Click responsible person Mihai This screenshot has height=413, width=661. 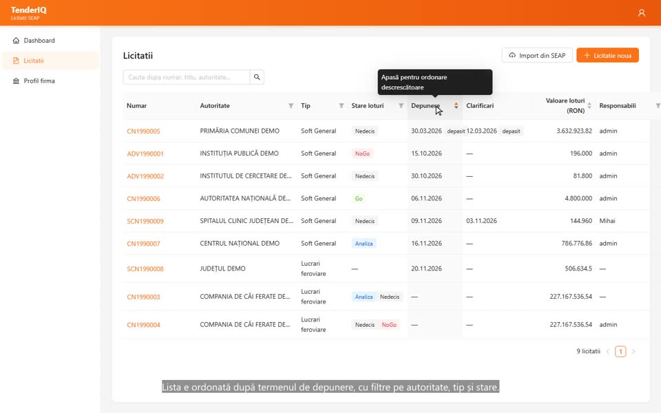tap(607, 221)
